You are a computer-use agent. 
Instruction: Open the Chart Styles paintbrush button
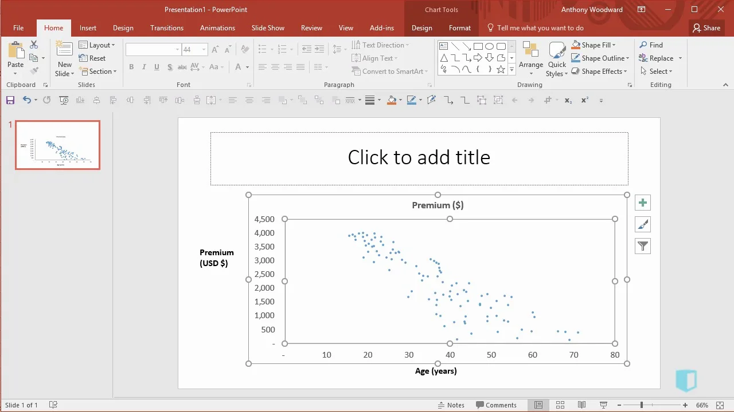(643, 224)
